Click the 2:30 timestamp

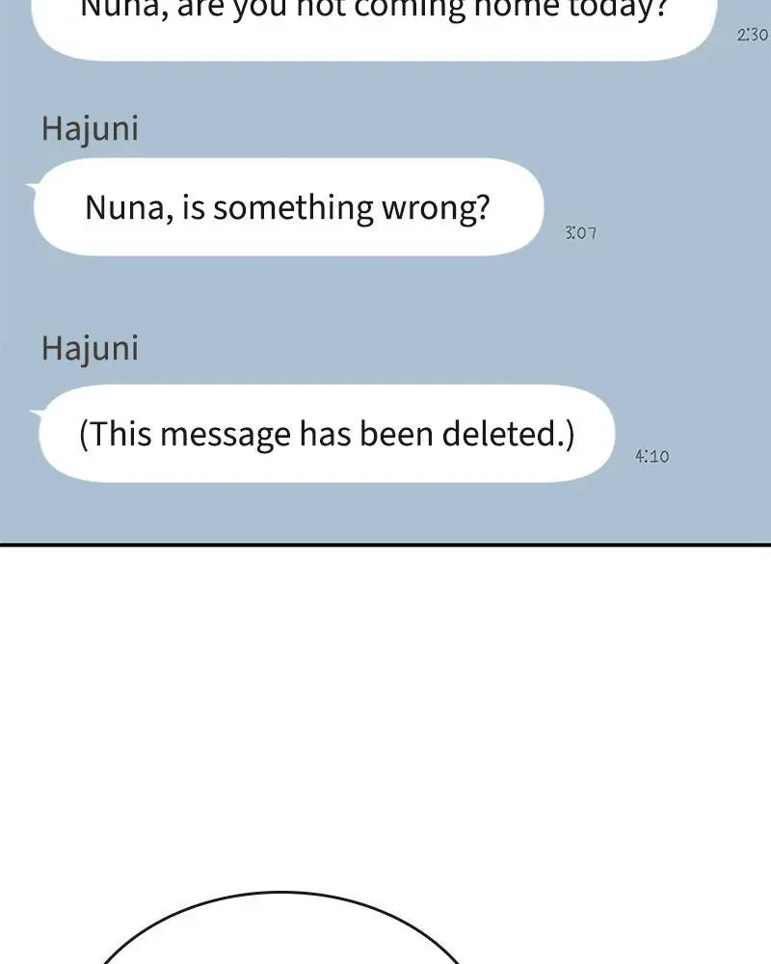(x=753, y=35)
